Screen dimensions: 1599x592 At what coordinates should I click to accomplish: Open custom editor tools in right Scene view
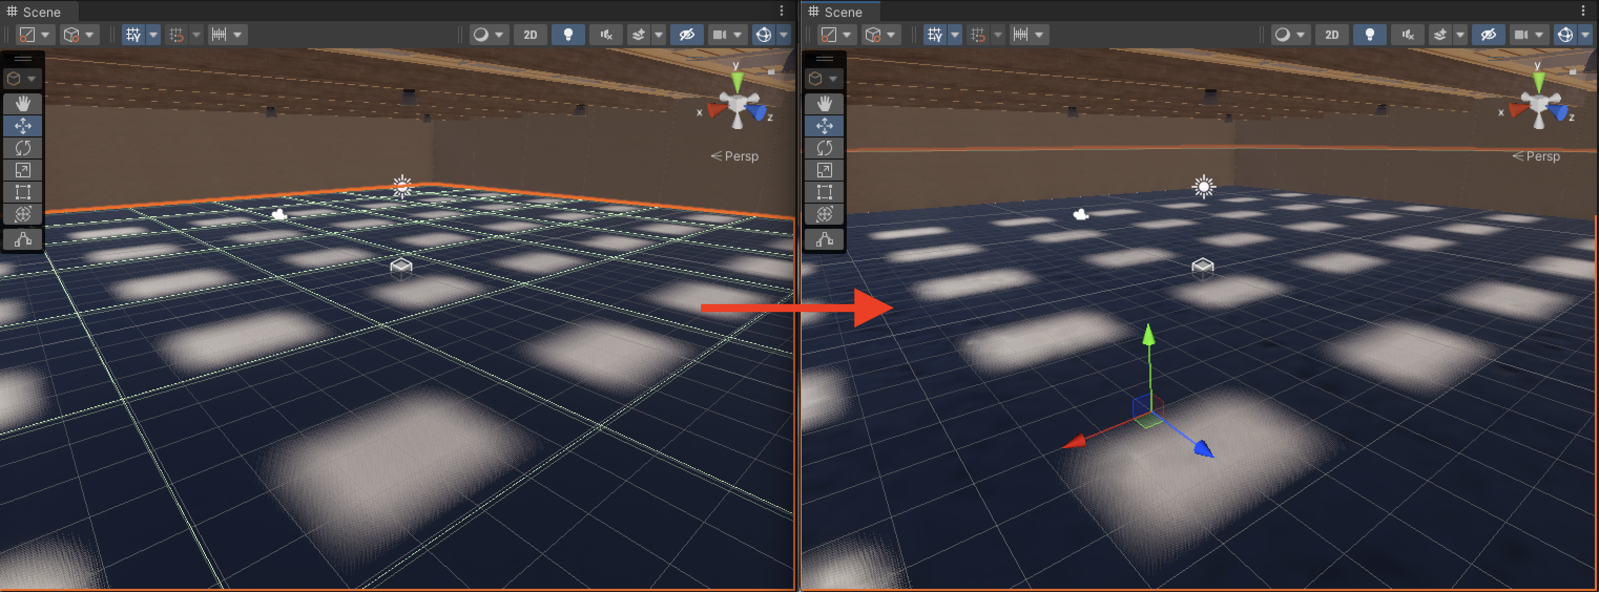coord(824,239)
